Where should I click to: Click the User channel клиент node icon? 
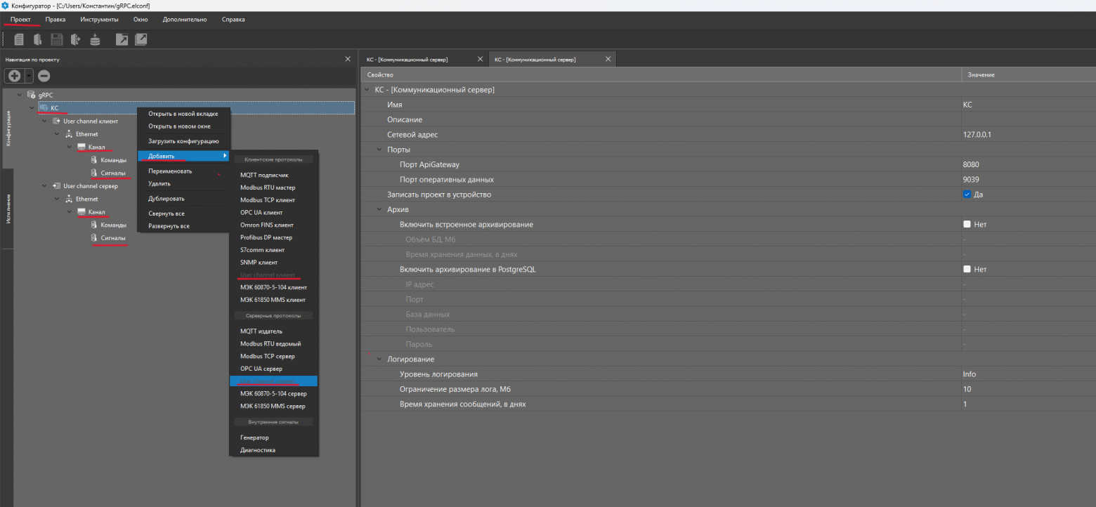(56, 121)
